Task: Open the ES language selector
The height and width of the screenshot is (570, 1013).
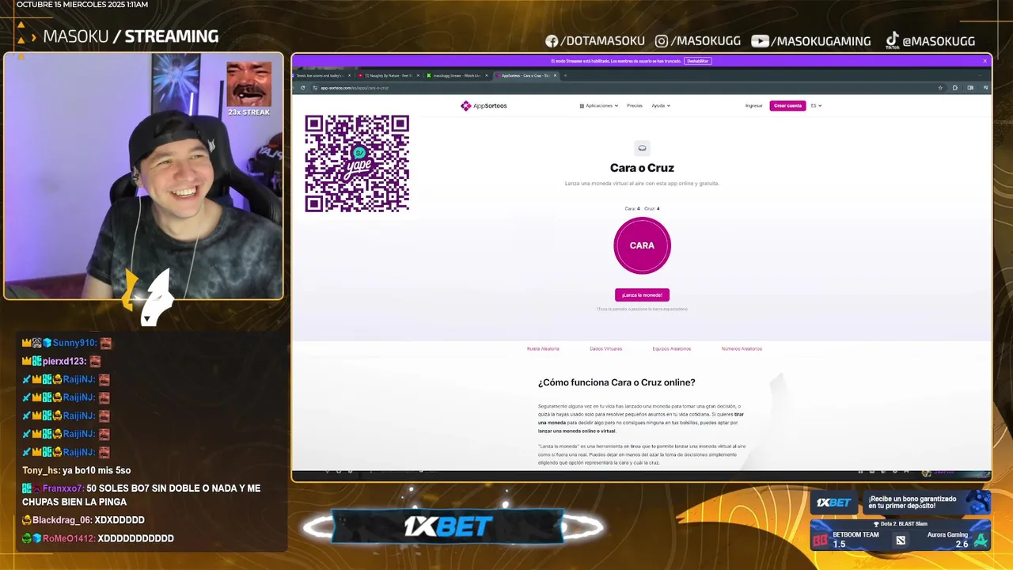Action: (x=816, y=105)
